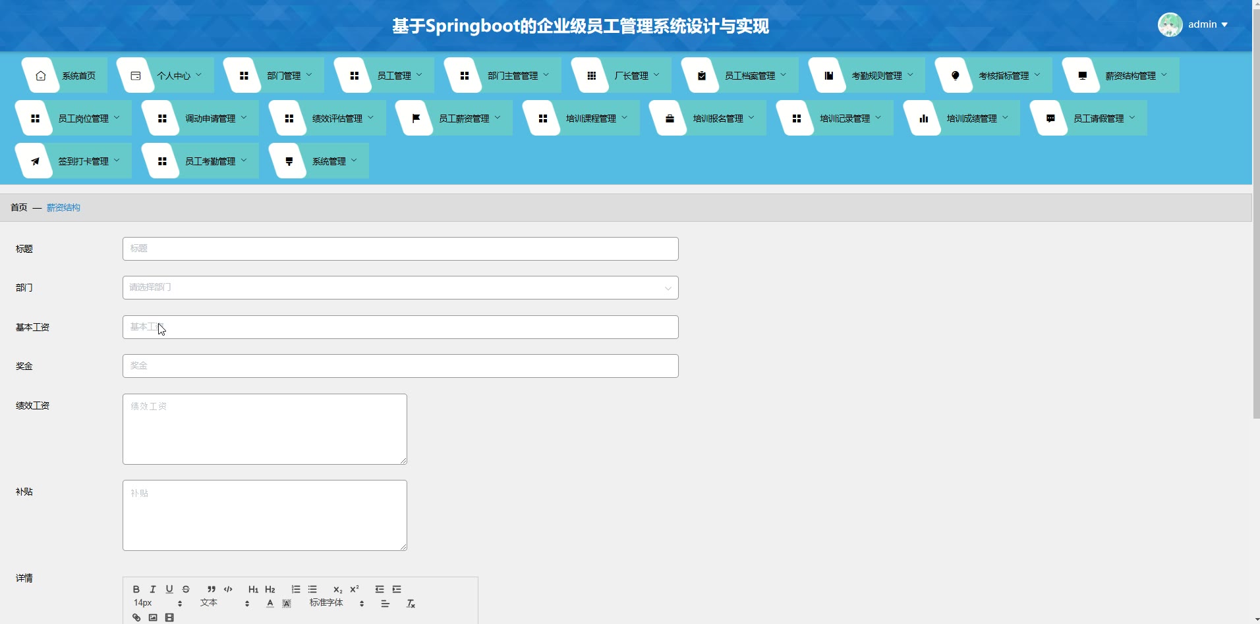Decrease indent with the outdent icon
Image resolution: width=1260 pixels, height=624 pixels.
tap(380, 589)
